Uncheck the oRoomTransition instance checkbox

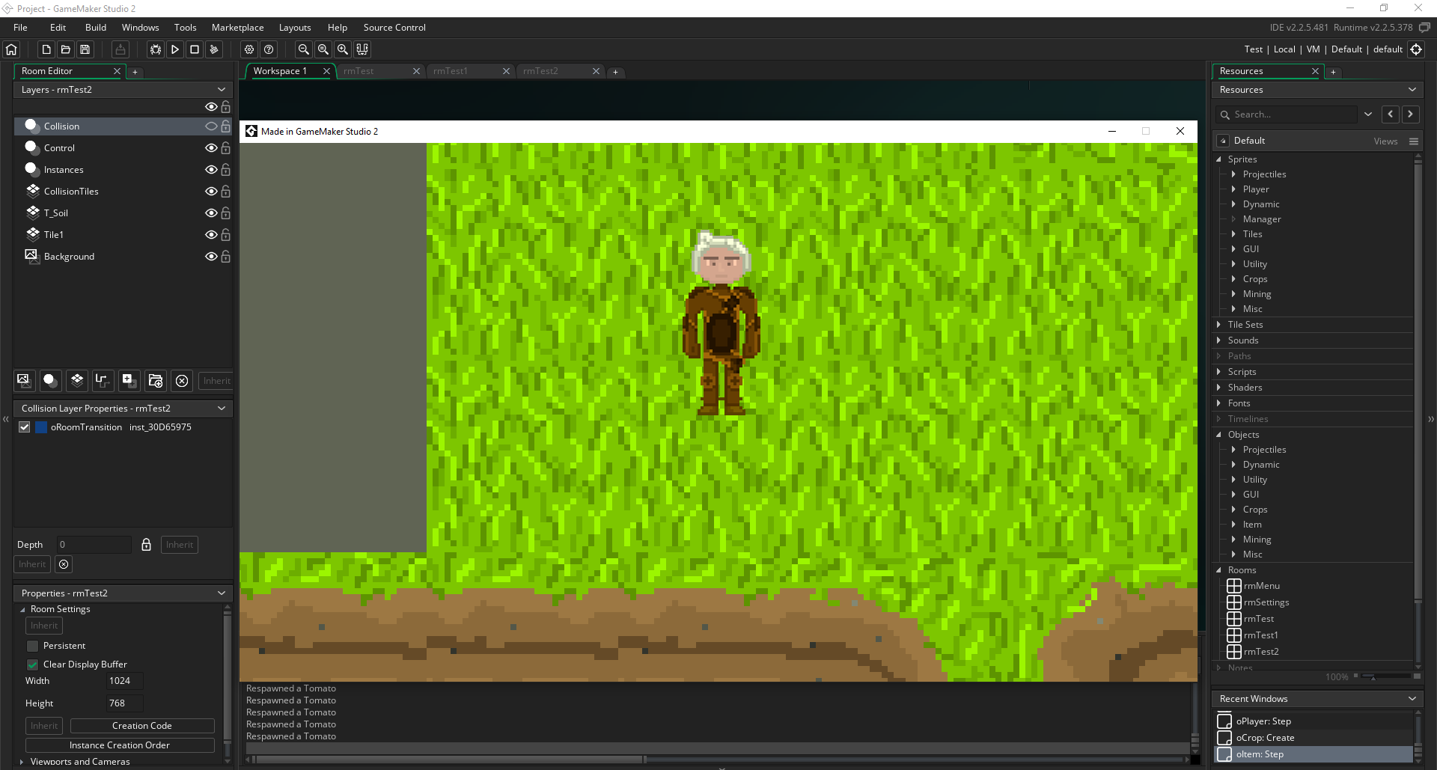tap(25, 427)
